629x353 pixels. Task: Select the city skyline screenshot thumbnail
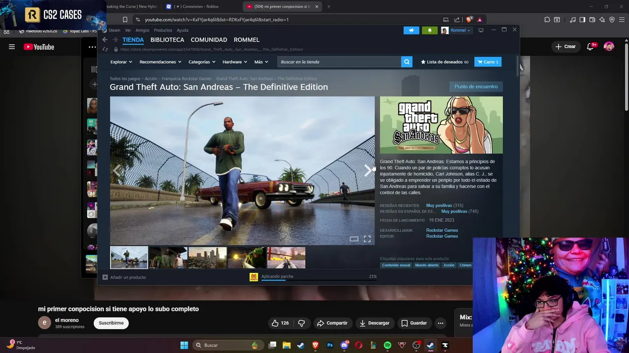[207, 258]
